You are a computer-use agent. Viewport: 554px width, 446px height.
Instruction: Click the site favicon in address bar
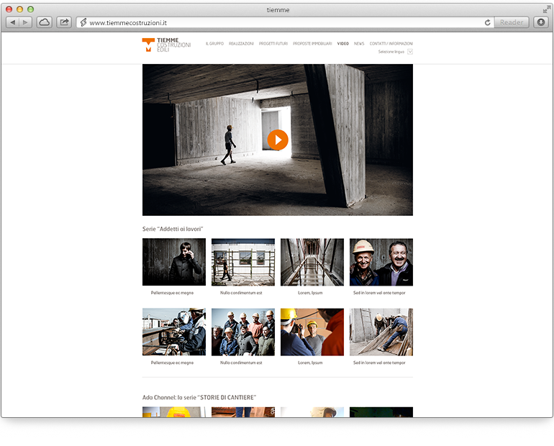(83, 22)
